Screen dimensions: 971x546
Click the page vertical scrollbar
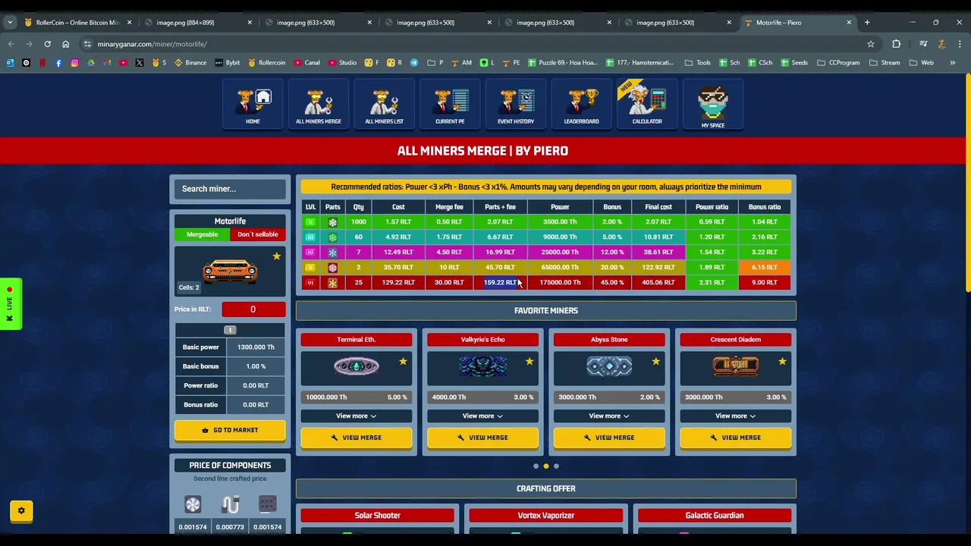pos(967,182)
